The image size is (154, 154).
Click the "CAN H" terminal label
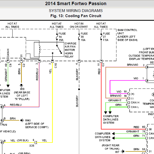click(x=135, y=103)
